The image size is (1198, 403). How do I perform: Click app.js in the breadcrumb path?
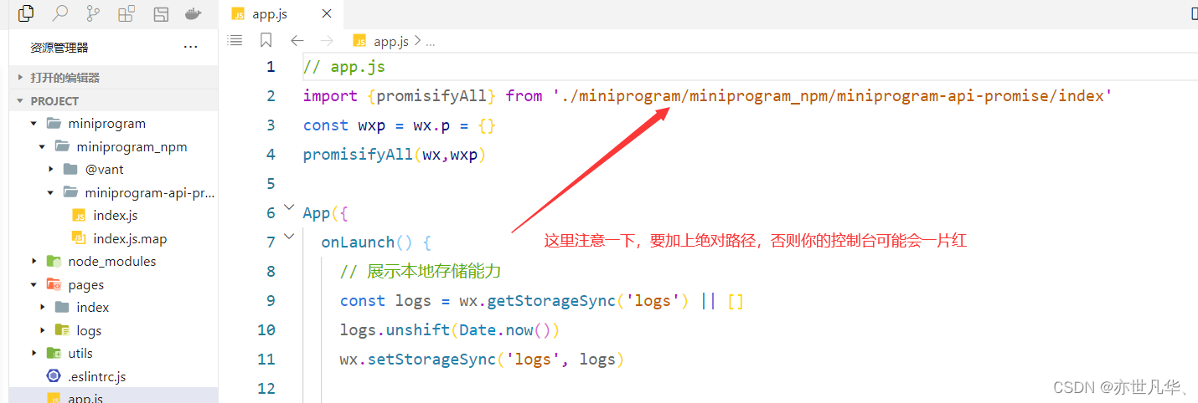click(390, 41)
